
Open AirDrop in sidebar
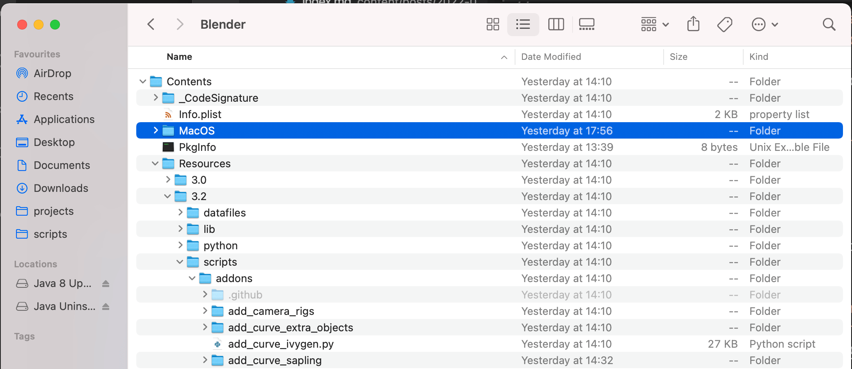(x=53, y=73)
